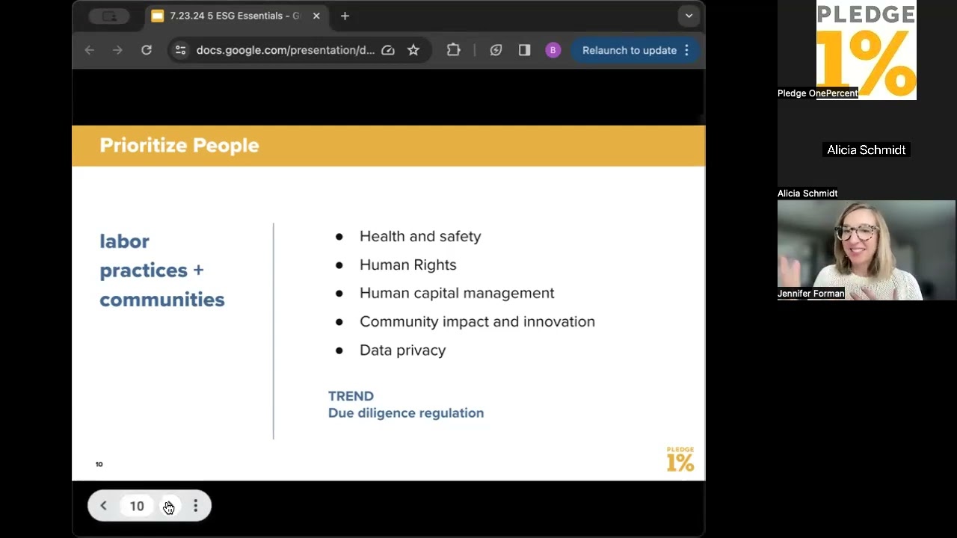Bookmark this page with the star icon
This screenshot has width=957, height=538.
pyautogui.click(x=413, y=50)
